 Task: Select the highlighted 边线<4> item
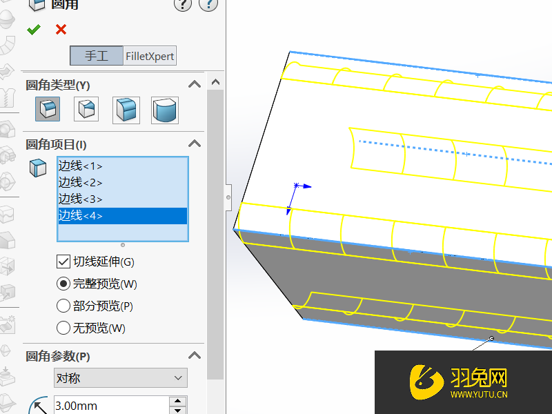point(123,215)
